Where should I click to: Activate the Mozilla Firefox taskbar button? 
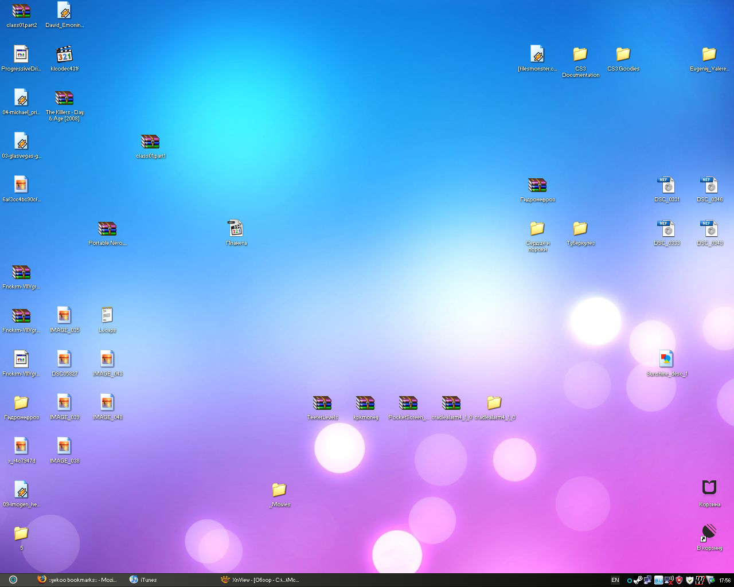tap(77, 580)
